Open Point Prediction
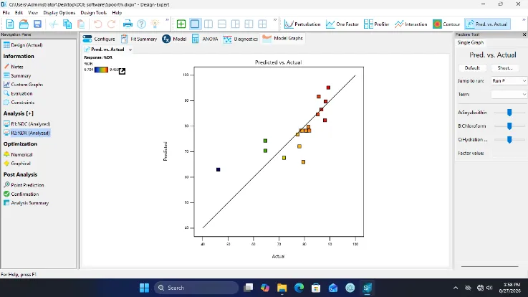The height and width of the screenshot is (297, 528). click(24, 185)
